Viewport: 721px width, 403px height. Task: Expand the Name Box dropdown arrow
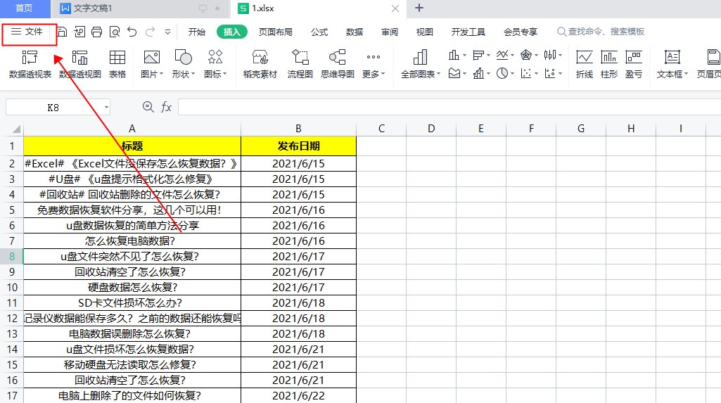pos(106,107)
